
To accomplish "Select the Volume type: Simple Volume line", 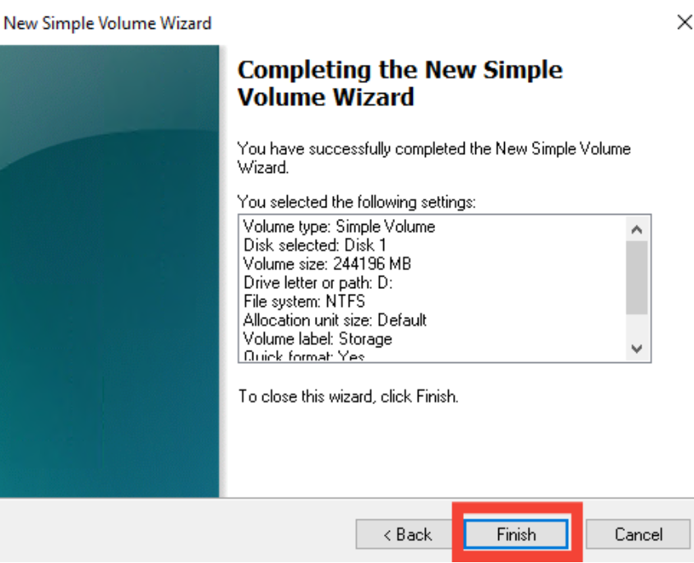I will tap(340, 226).
